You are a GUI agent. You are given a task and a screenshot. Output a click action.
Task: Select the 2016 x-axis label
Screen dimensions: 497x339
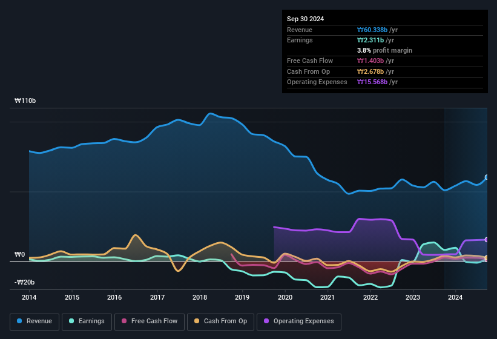click(x=114, y=297)
